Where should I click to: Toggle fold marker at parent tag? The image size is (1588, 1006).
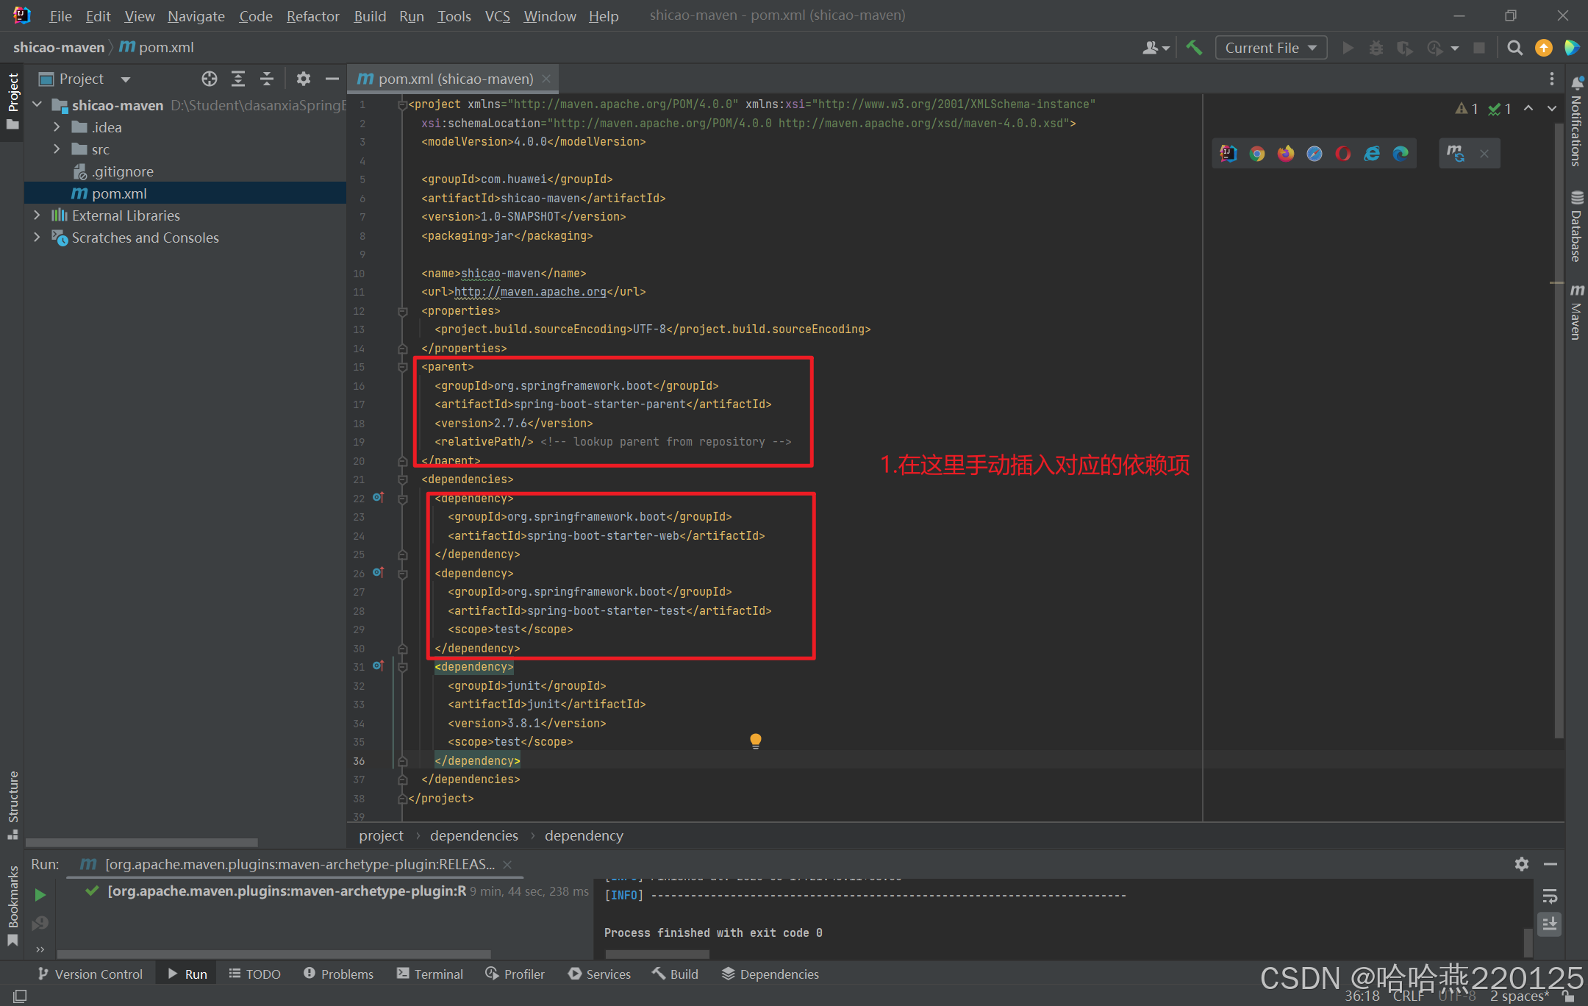pyautogui.click(x=403, y=367)
